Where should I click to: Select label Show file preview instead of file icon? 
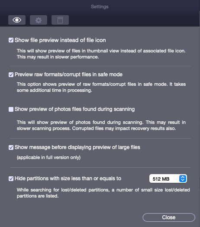pos(60,40)
